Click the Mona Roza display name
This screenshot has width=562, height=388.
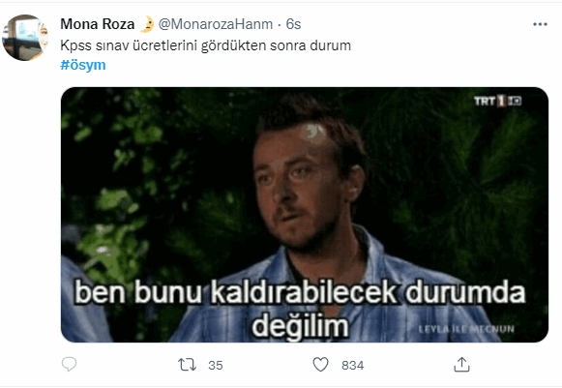98,24
